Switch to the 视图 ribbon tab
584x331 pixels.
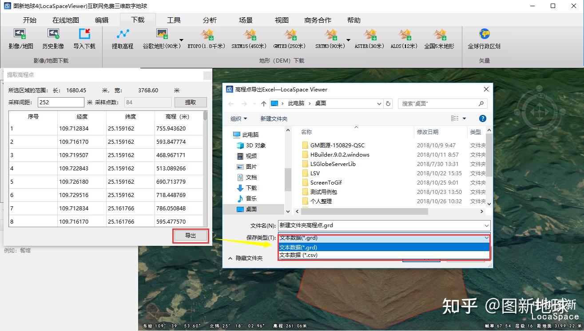click(282, 20)
